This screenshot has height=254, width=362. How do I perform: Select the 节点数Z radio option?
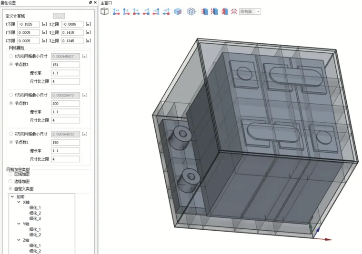11,142
